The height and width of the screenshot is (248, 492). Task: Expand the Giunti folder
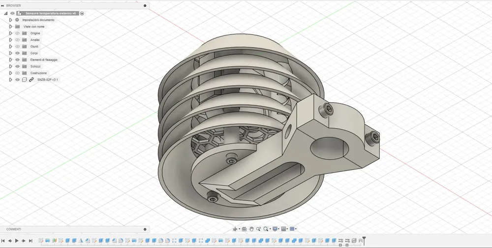(x=11, y=47)
